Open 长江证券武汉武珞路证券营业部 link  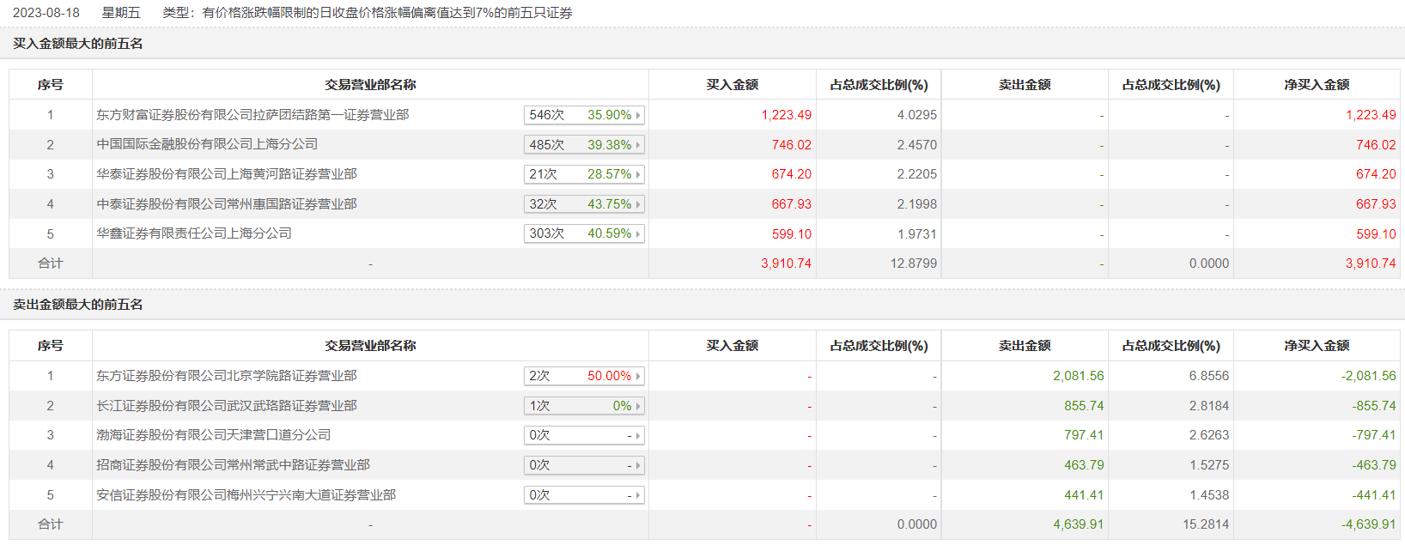click(x=227, y=406)
